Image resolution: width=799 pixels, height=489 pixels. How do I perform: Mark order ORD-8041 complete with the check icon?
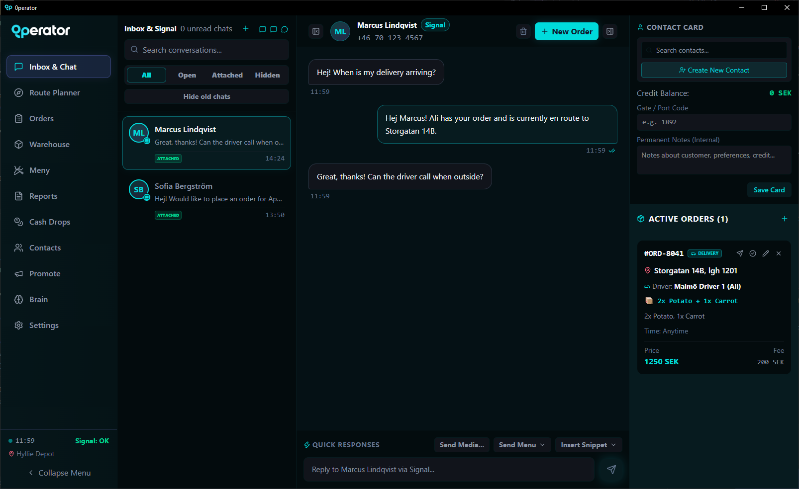point(753,253)
